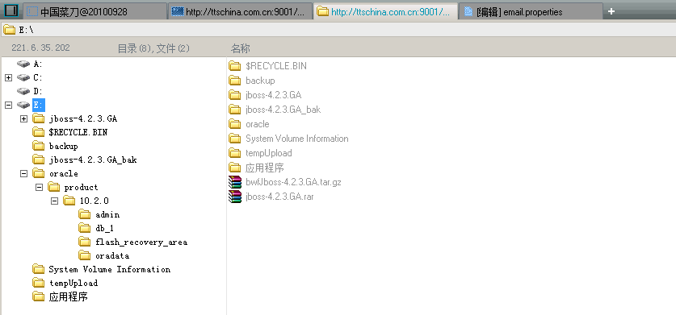Select backup name in file list
Viewport: 676px width, 315px height.
tap(260, 81)
